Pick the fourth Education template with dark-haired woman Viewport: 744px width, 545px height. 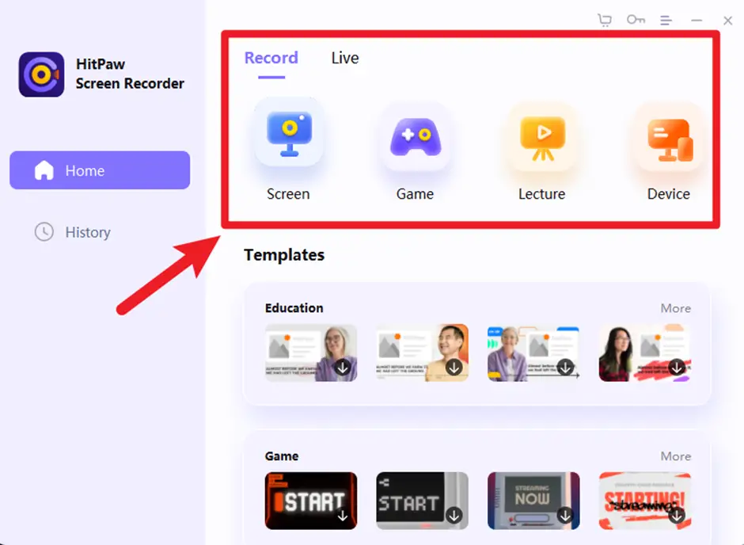click(645, 353)
